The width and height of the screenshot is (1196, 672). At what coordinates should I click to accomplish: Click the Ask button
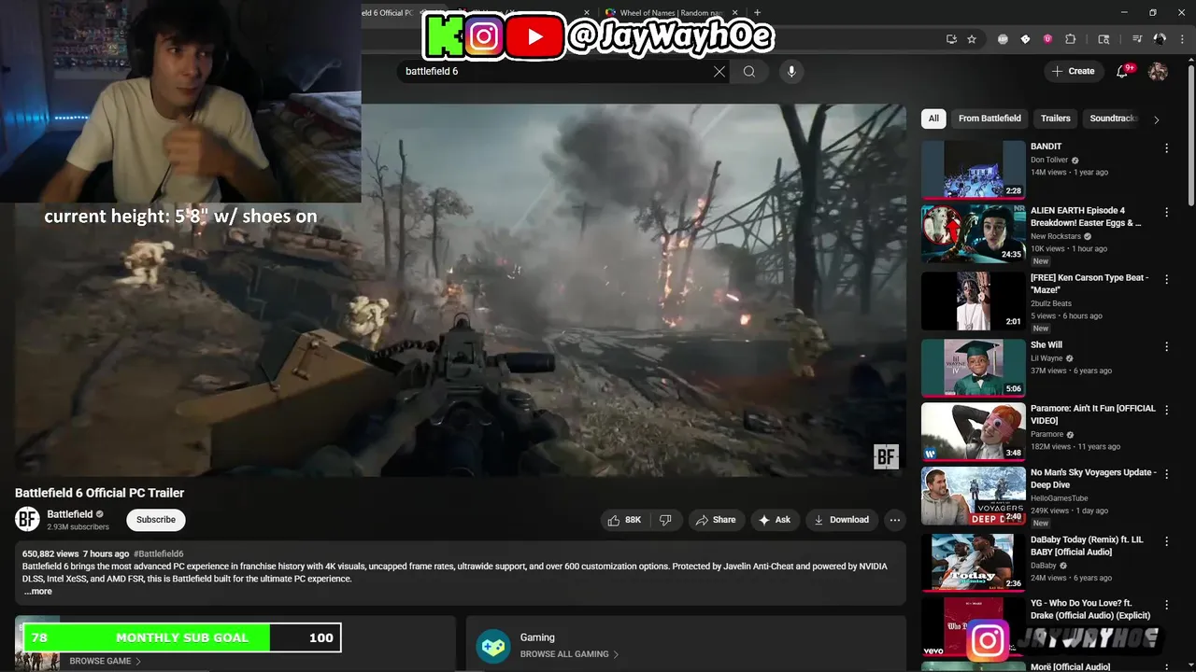[x=775, y=520]
